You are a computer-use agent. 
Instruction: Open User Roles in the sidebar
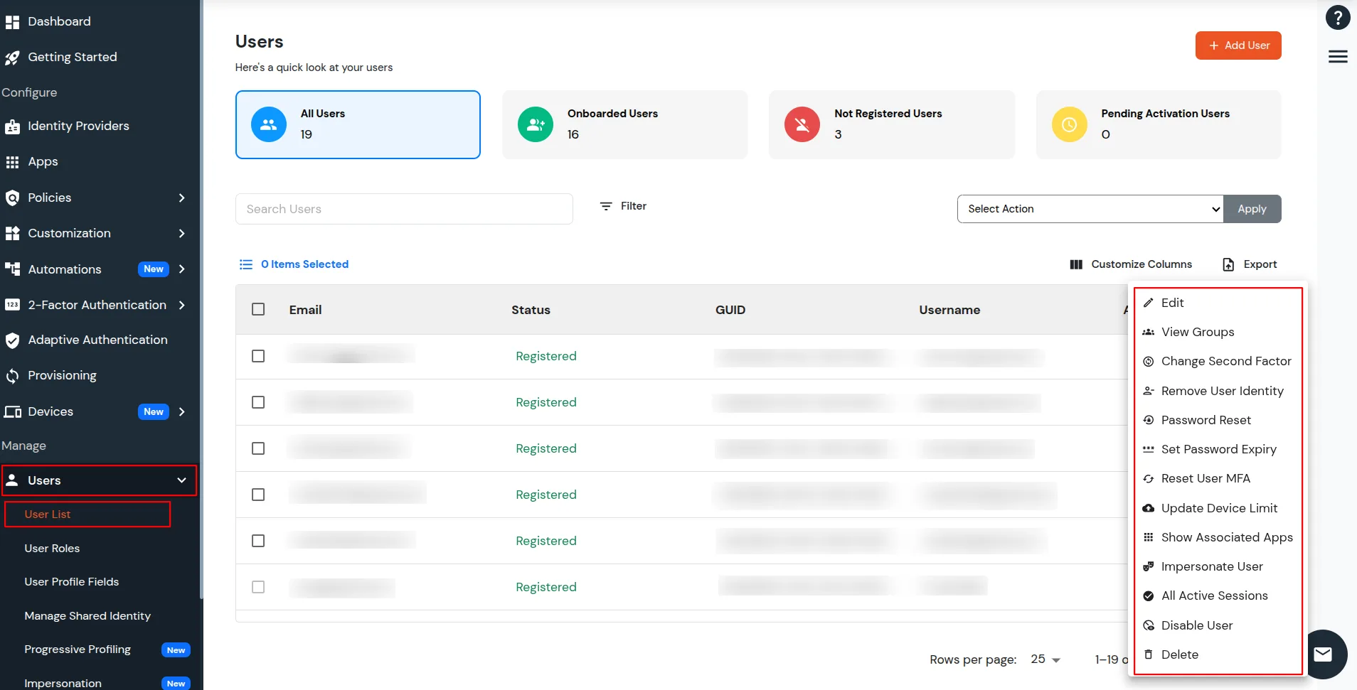[x=52, y=548]
